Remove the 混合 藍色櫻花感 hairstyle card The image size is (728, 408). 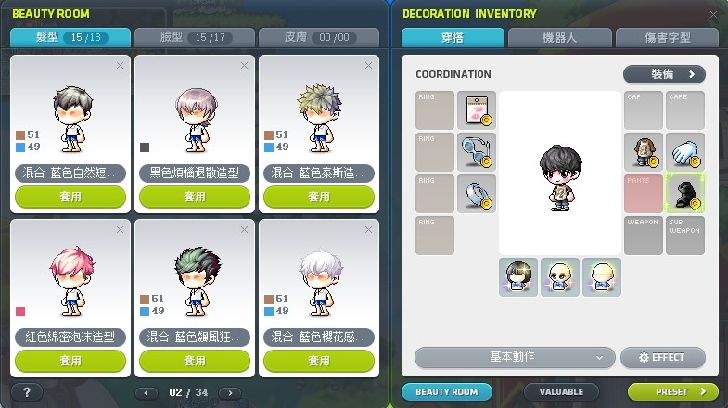pyautogui.click(x=369, y=230)
